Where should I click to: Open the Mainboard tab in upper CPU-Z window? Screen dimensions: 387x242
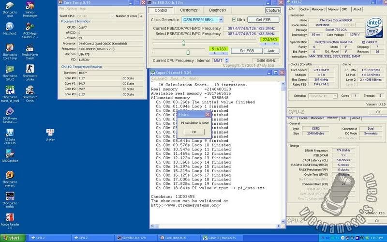pyautogui.click(x=318, y=9)
